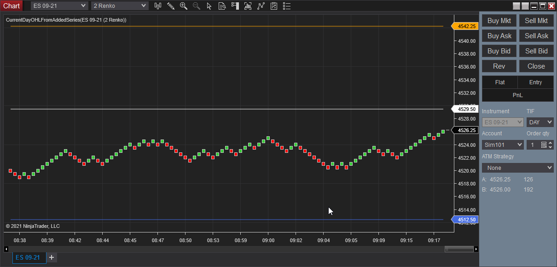Open the Strategies dialog
Image resolution: width=557 pixels, height=267 pixels.
click(x=274, y=6)
